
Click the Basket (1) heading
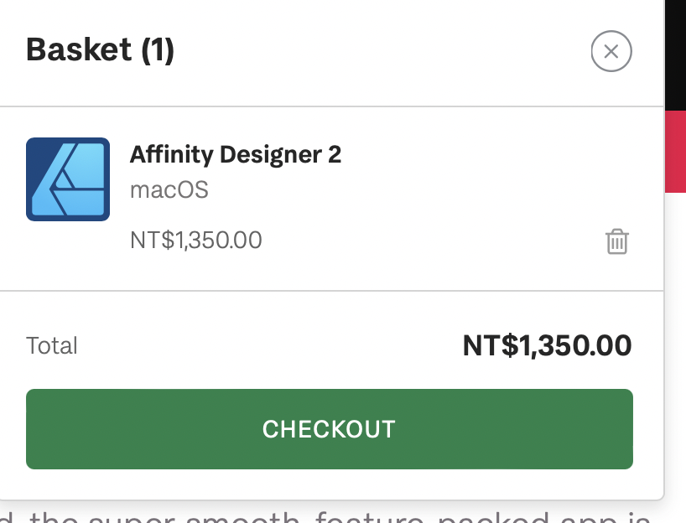click(x=101, y=49)
